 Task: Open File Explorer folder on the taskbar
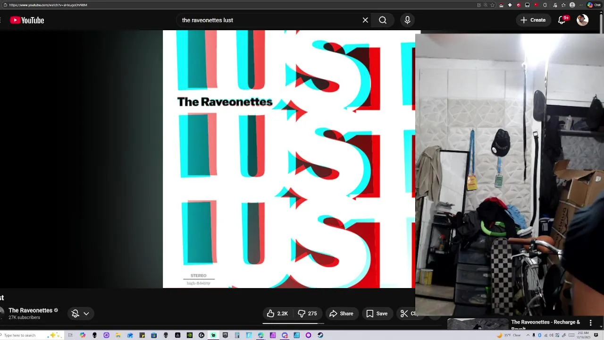tap(118, 335)
